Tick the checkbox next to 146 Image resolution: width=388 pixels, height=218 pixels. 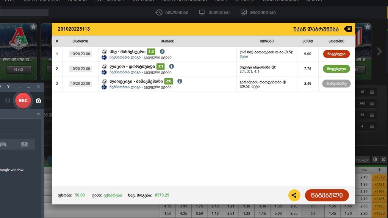[x=372, y=104]
